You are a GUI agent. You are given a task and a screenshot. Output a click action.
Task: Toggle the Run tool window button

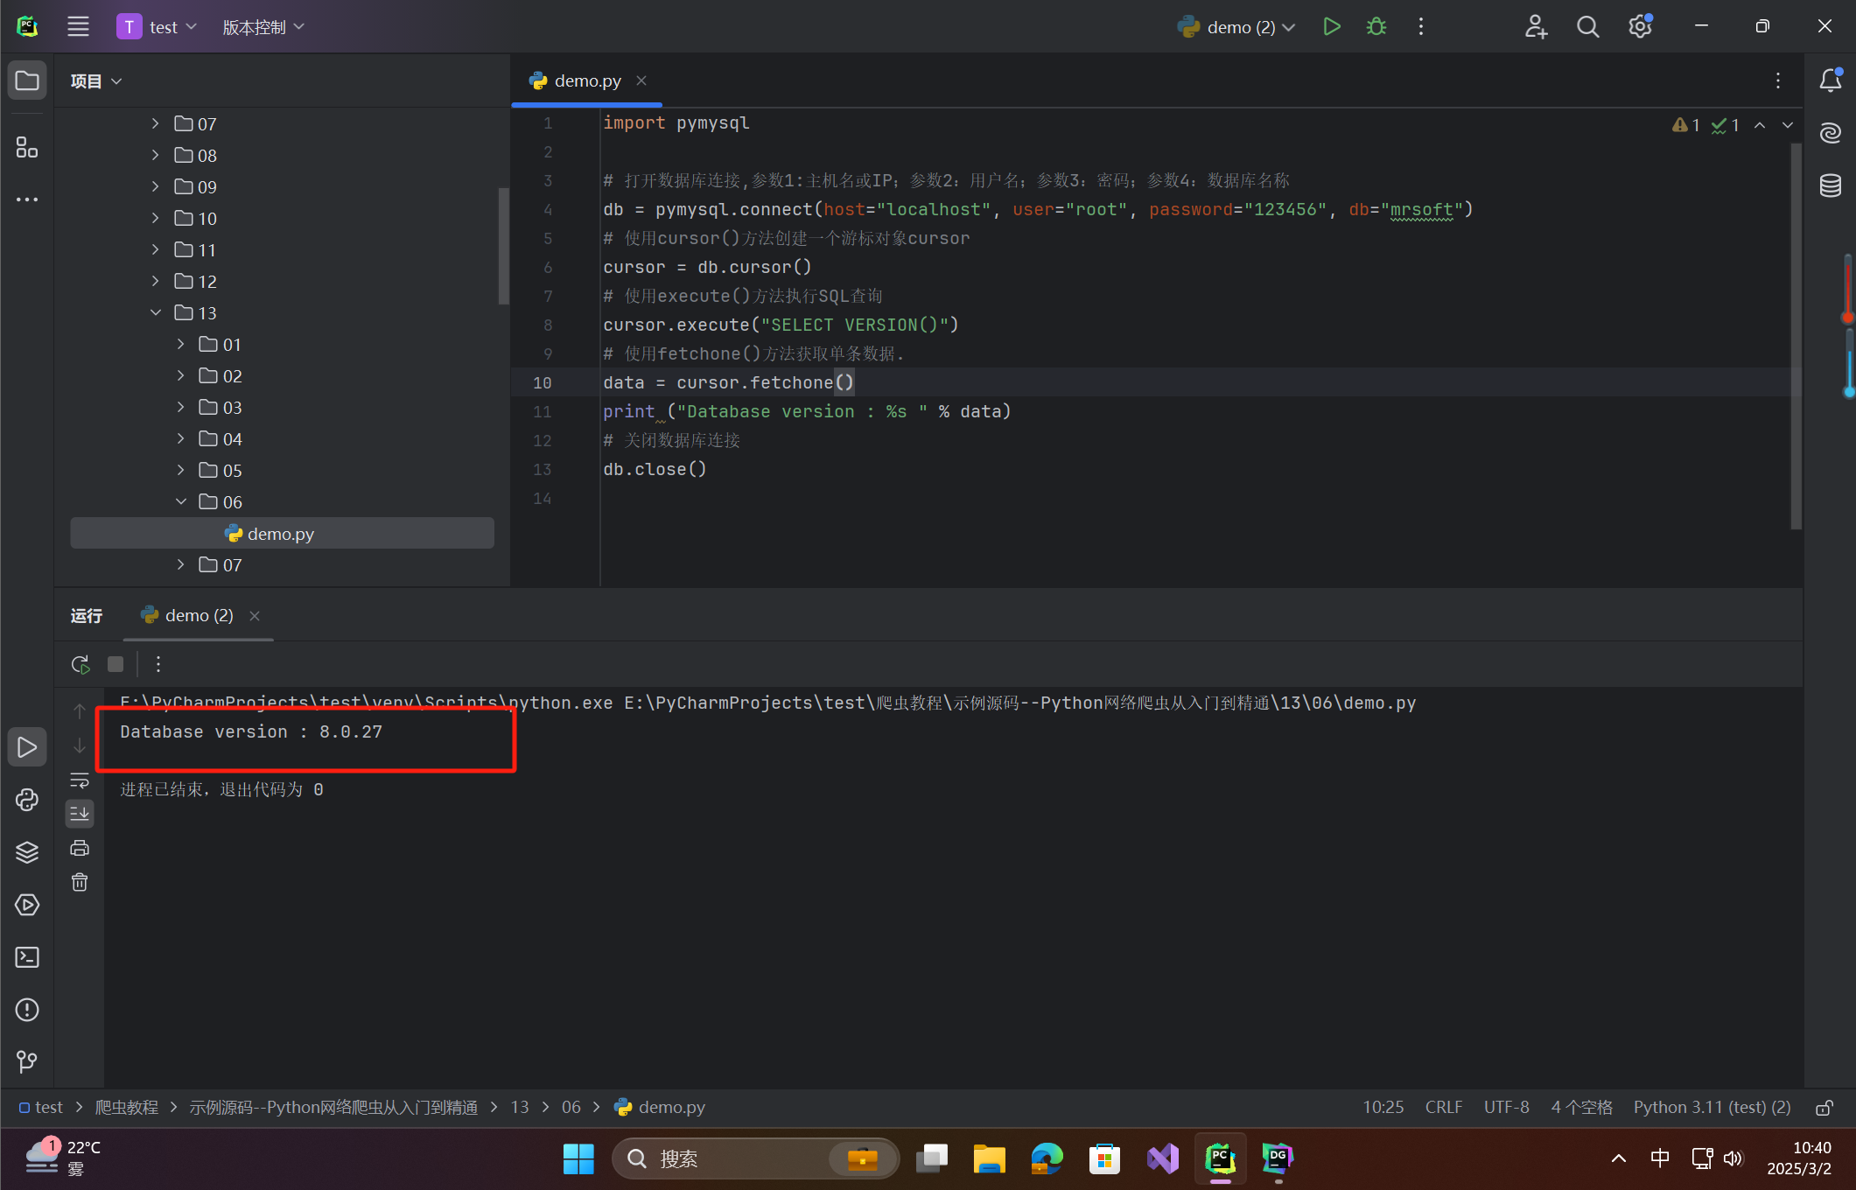tap(27, 747)
